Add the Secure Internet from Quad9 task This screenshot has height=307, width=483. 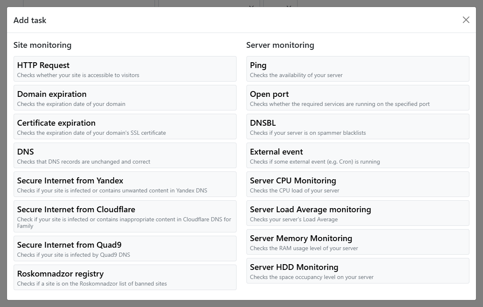(x=125, y=248)
